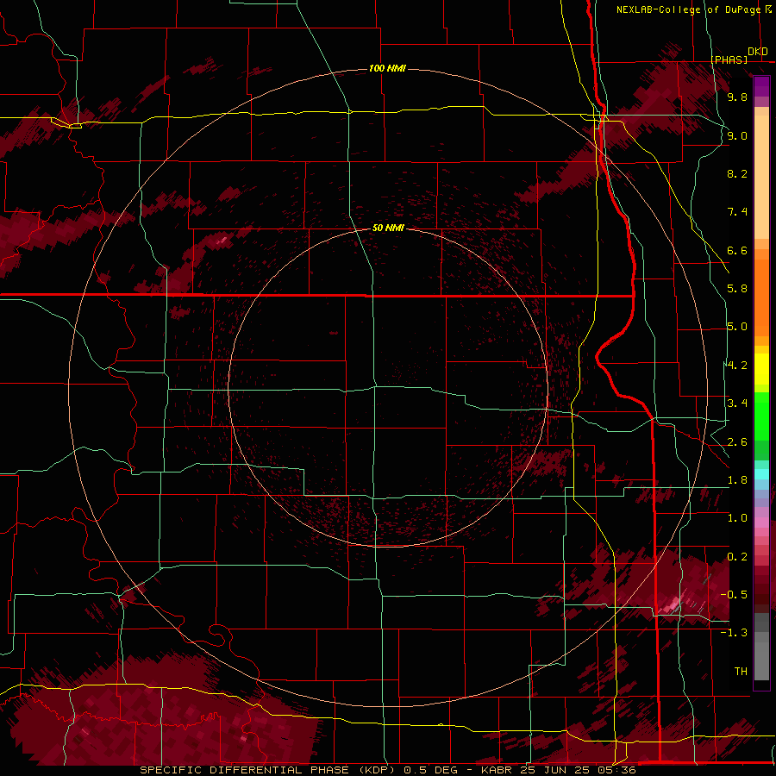The width and height of the screenshot is (776, 776).
Task: Select the 1.0 scale label
Action: click(737, 518)
